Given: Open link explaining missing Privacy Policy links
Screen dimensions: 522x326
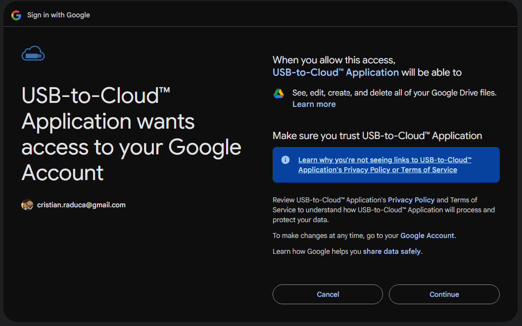Looking at the screenshot, I should pos(384,165).
